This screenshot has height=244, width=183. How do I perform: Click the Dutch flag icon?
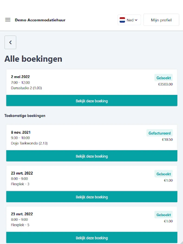pyautogui.click(x=122, y=20)
